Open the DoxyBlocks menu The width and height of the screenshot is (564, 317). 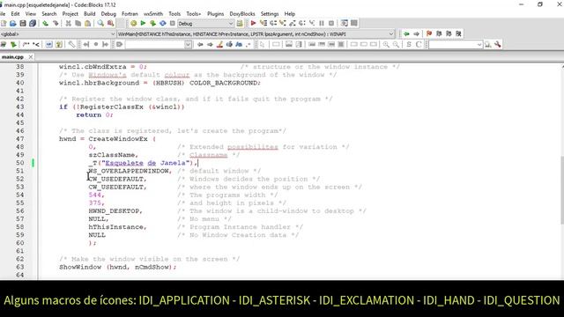click(x=242, y=14)
